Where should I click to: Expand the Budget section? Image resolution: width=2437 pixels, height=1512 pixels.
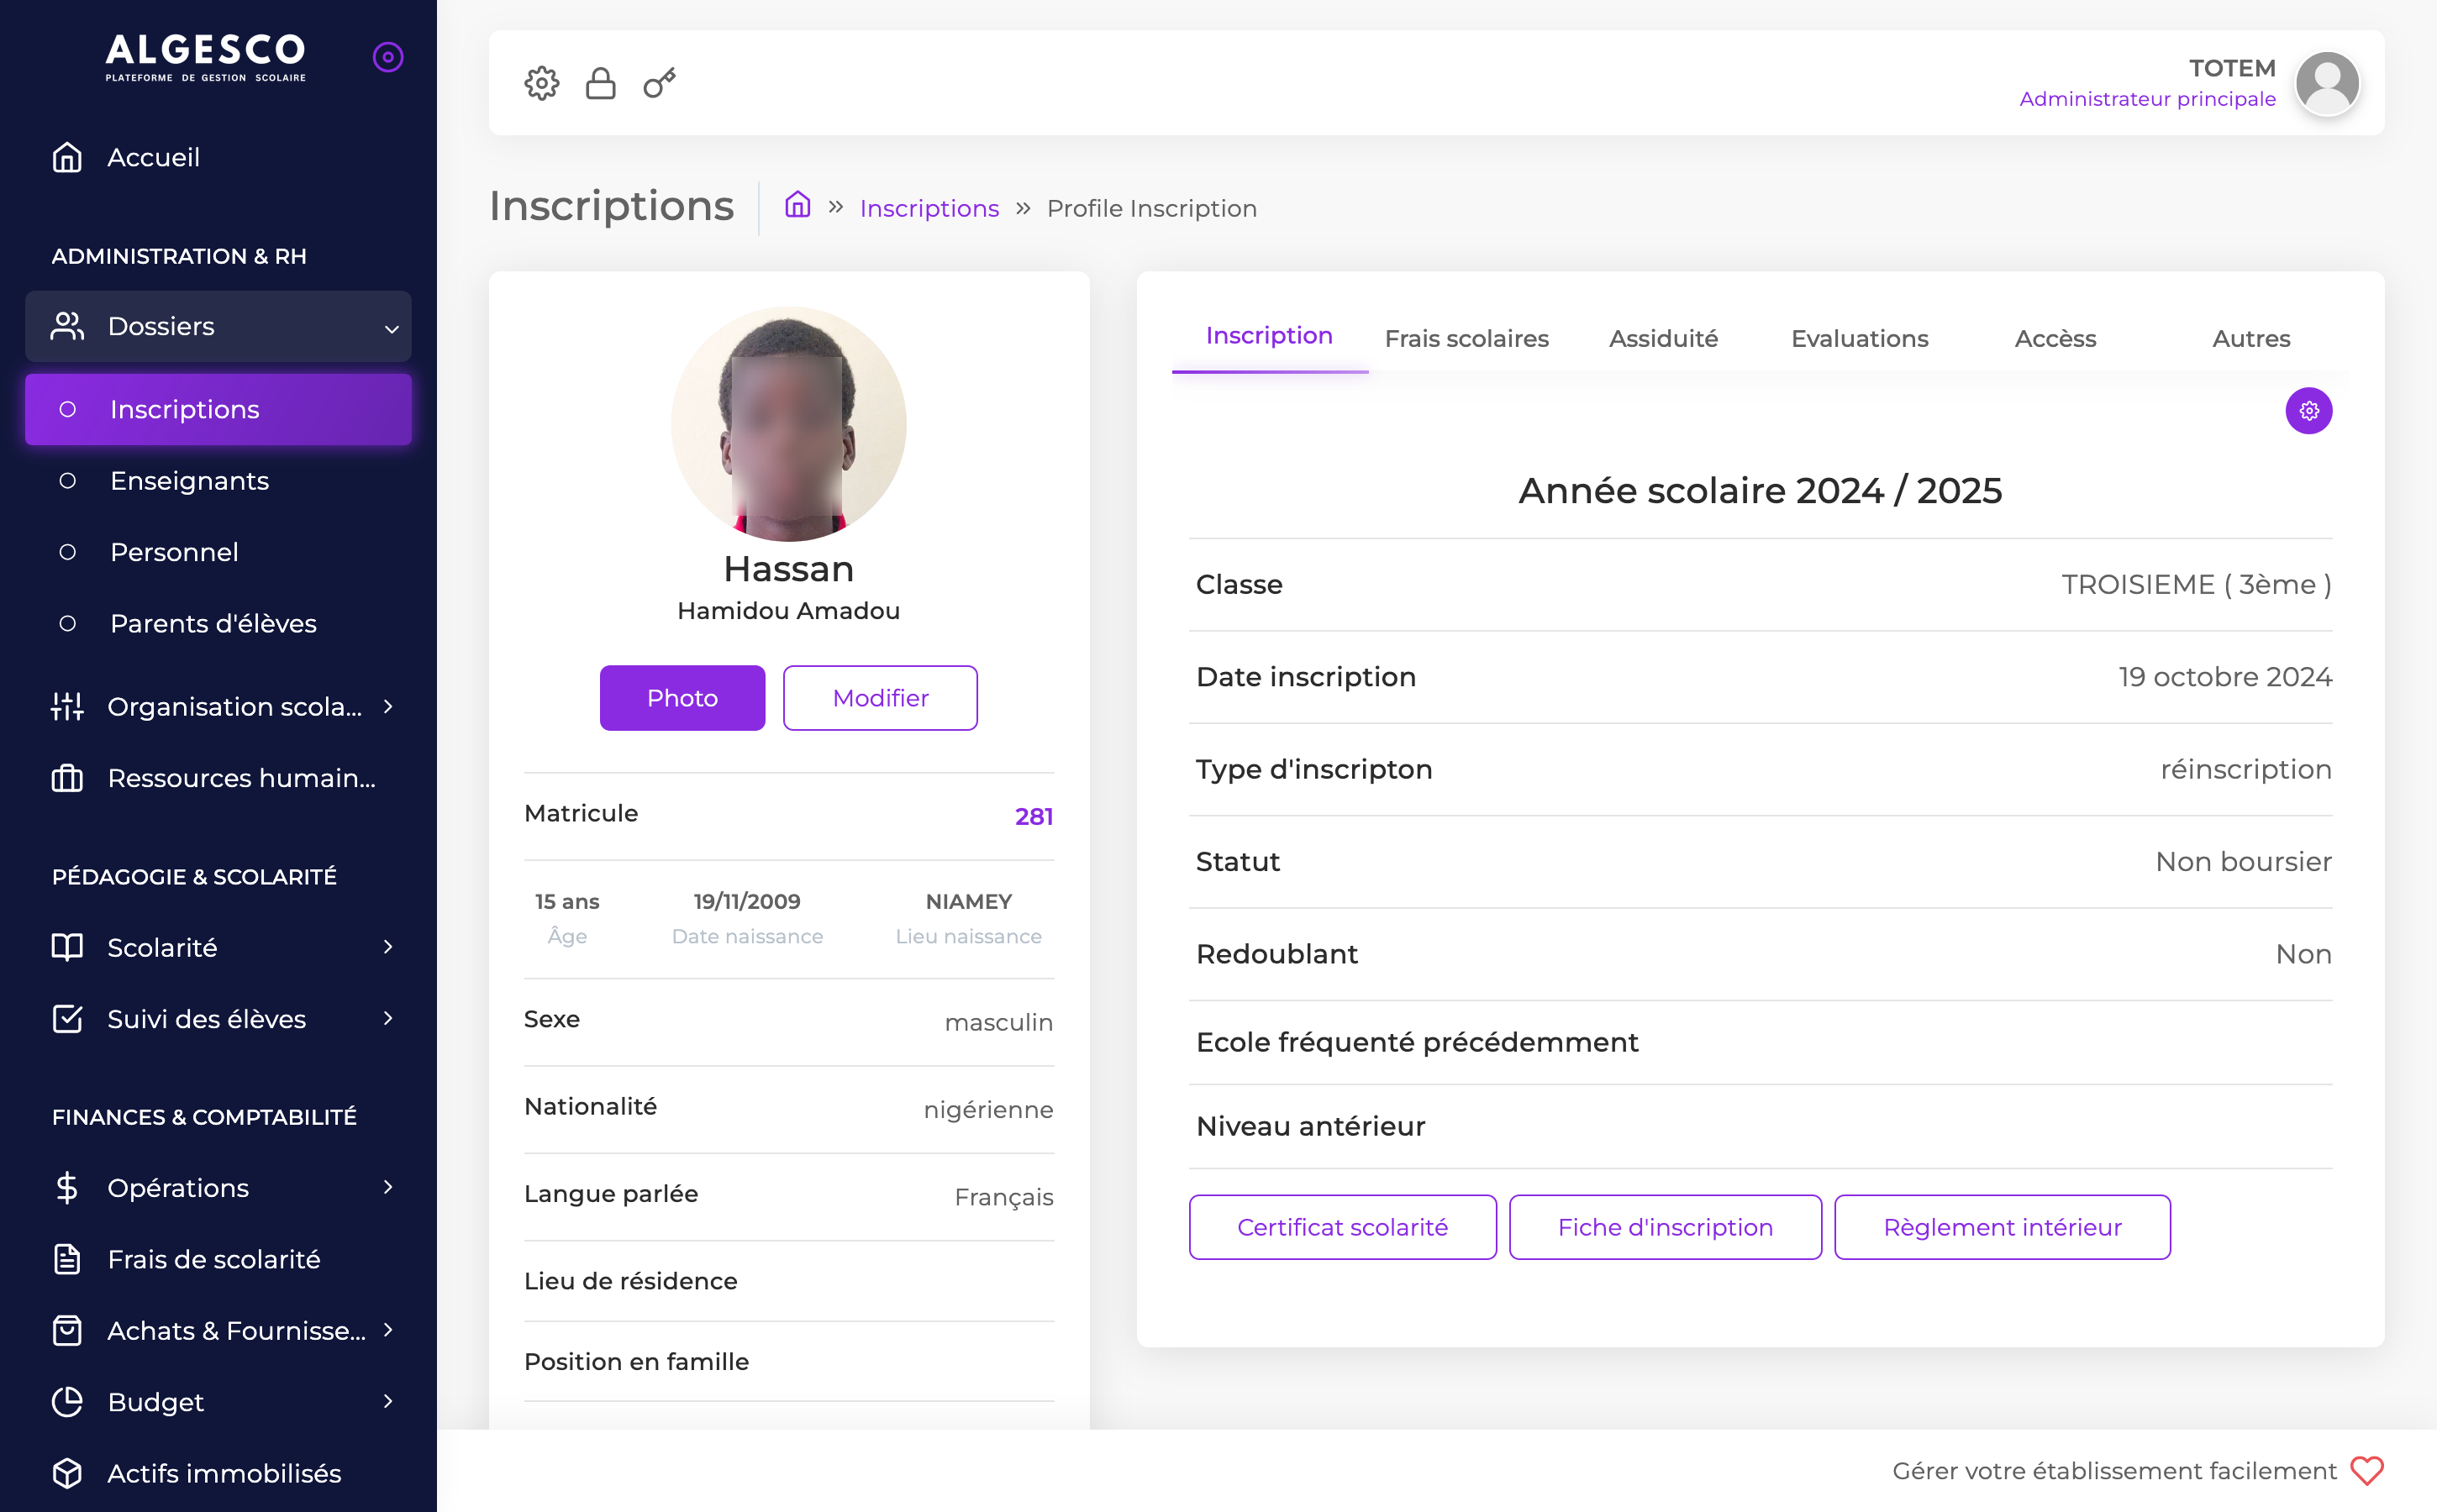pyautogui.click(x=388, y=1402)
